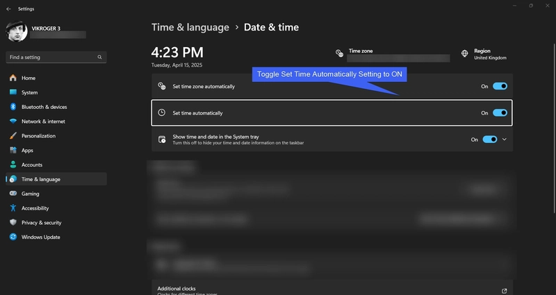Image resolution: width=556 pixels, height=295 pixels.
Task: Click the Network & internet icon
Action: pyautogui.click(x=13, y=121)
